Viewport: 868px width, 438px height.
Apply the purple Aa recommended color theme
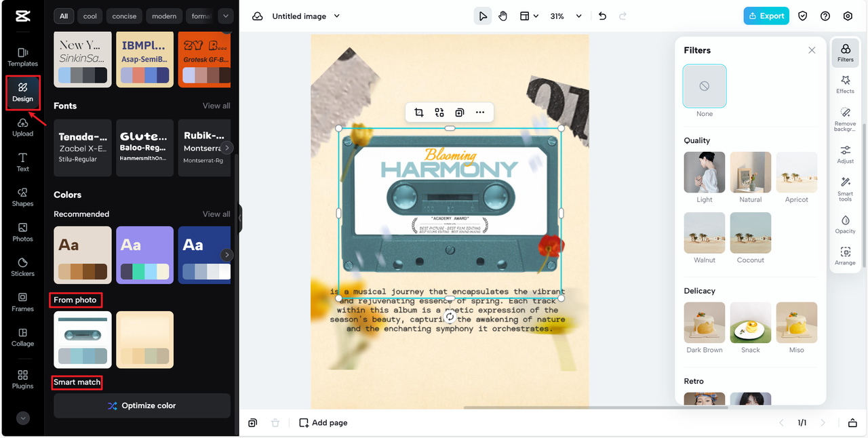coord(144,255)
